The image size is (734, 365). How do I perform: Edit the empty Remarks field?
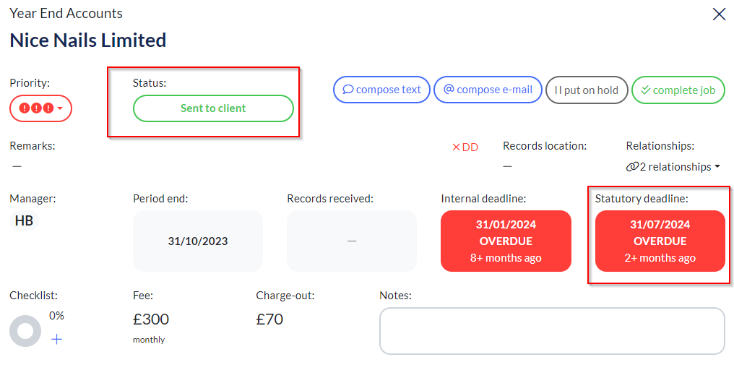click(x=17, y=166)
